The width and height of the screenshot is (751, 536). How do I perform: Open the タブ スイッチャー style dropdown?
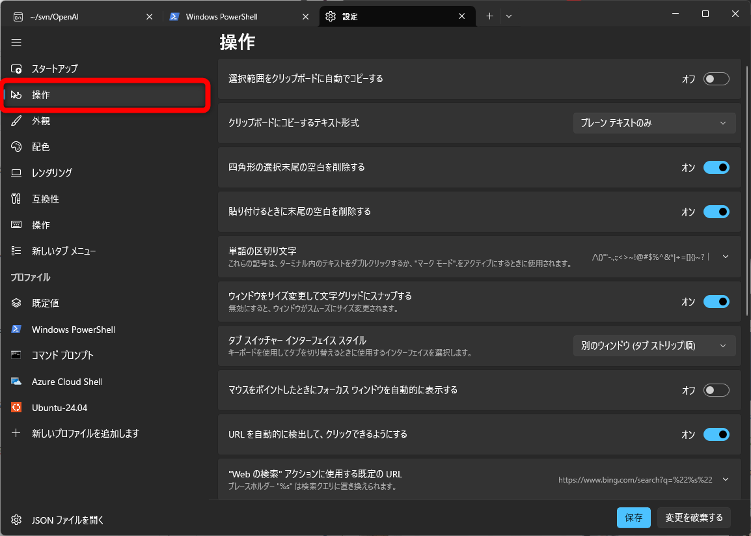(x=654, y=346)
